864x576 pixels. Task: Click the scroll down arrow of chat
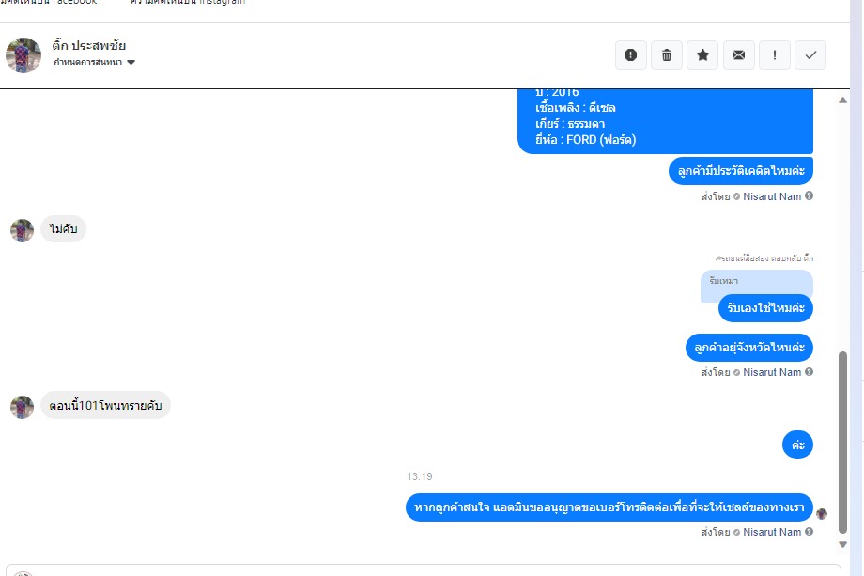(x=842, y=545)
